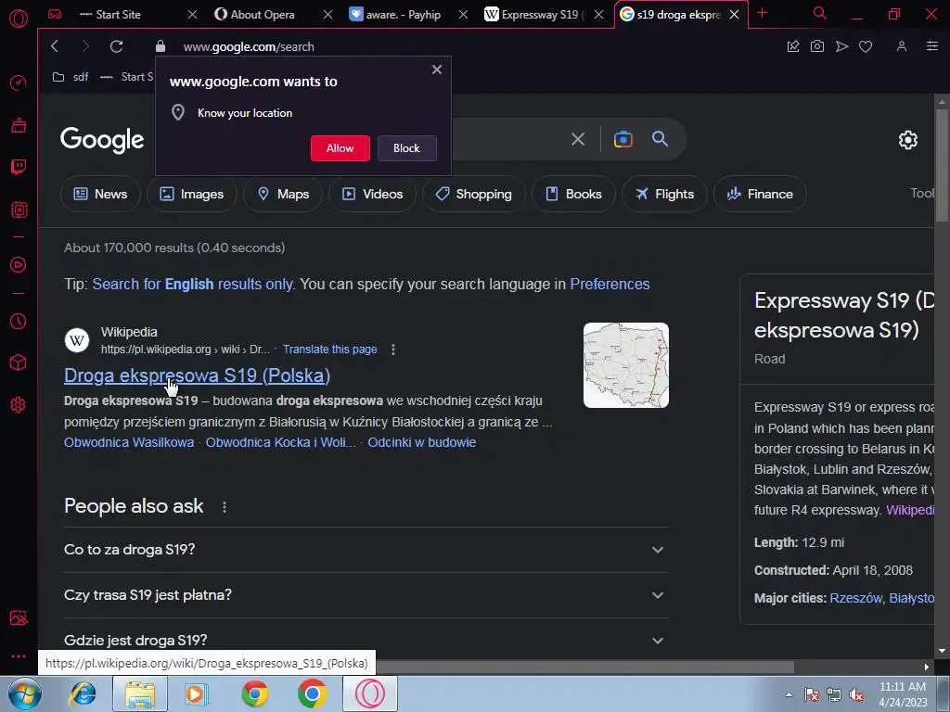Viewport: 950px width, 712px height.
Task: Open the Preferences link
Action: click(610, 284)
